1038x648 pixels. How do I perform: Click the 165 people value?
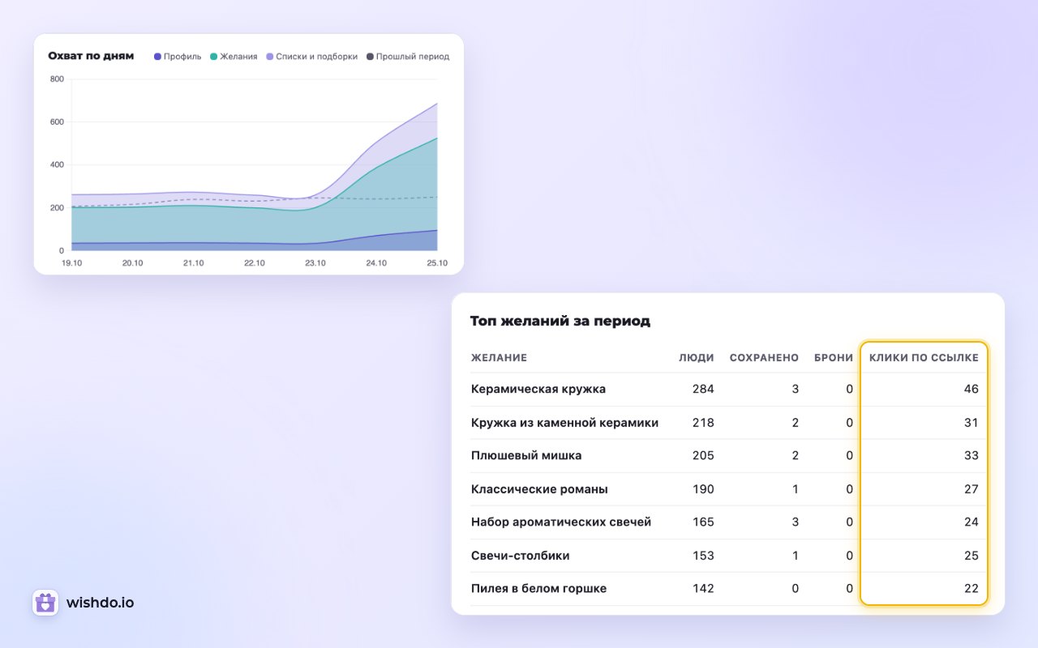tap(703, 522)
